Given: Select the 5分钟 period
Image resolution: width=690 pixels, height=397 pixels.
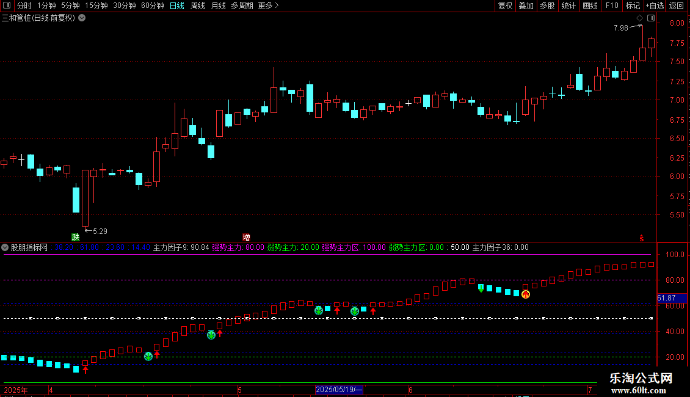Looking at the screenshot, I should coord(70,5).
